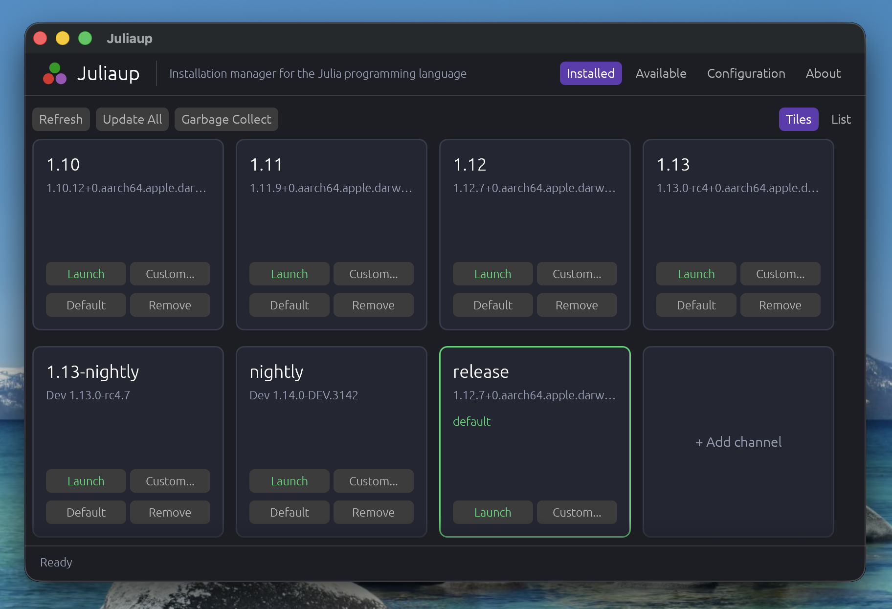The image size is (892, 609).
Task: Click the Dev 1.14.0-DEV.3142 text
Action: [304, 395]
